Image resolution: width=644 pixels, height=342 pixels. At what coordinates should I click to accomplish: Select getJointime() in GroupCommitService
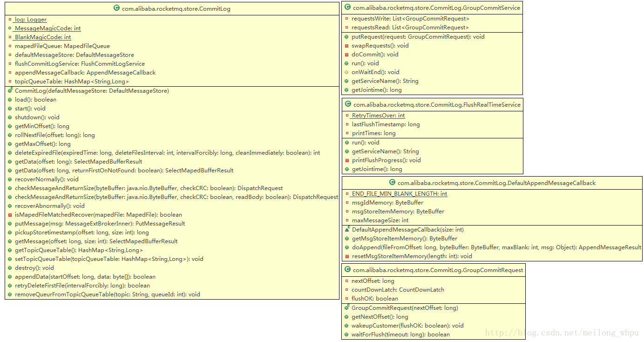[x=377, y=90]
